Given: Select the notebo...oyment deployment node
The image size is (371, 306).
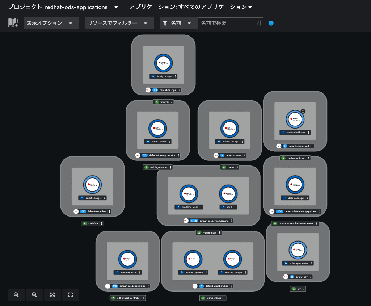Looking at the screenshot, I should point(193,259).
